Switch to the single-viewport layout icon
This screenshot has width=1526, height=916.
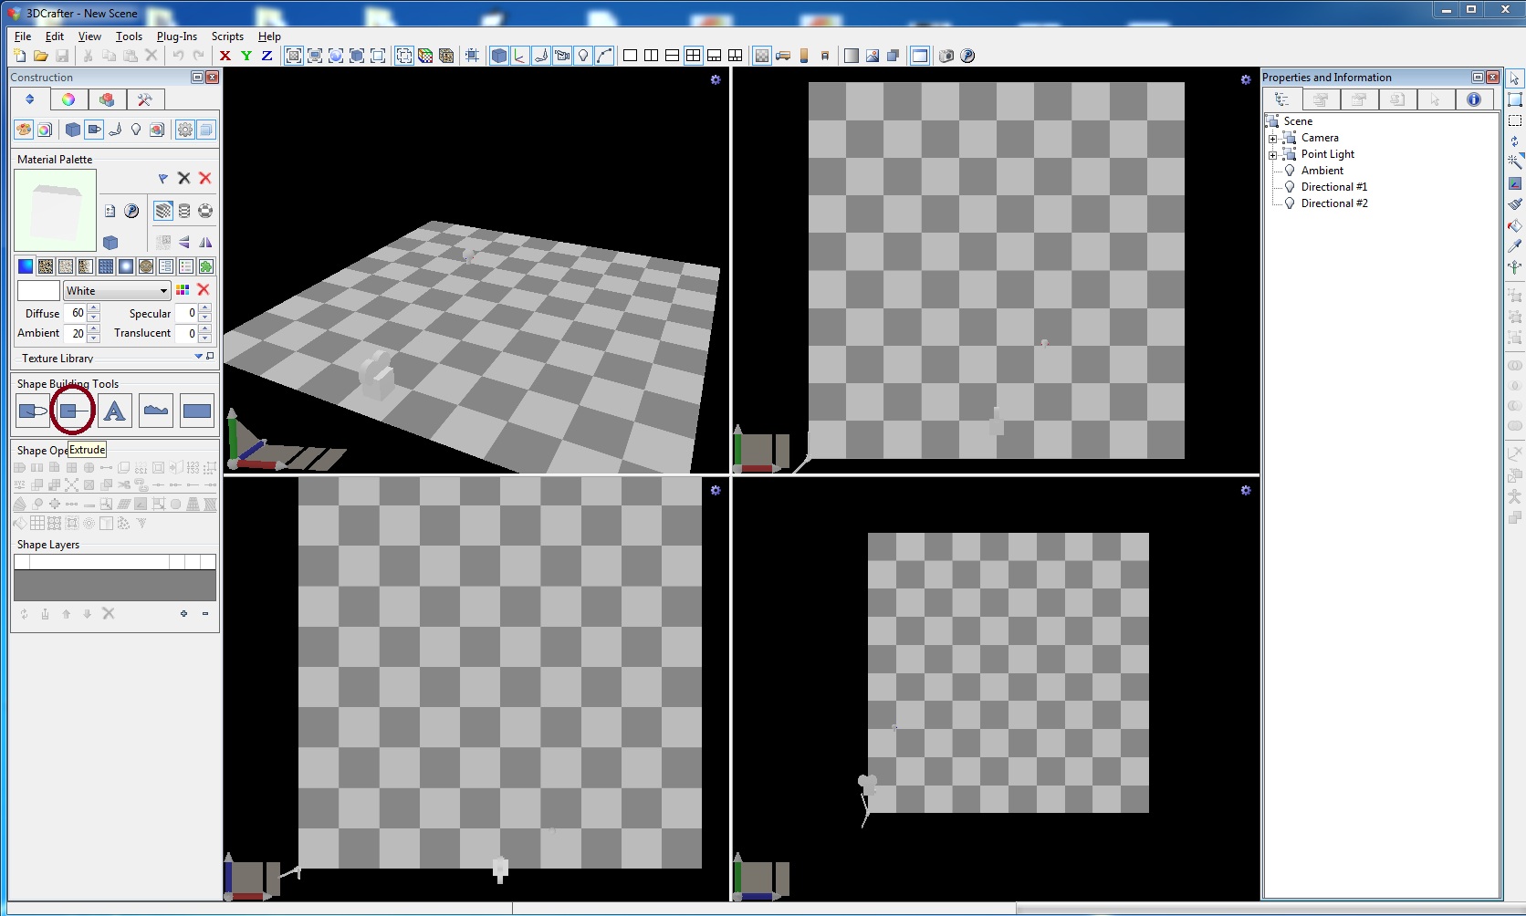[x=630, y=56]
